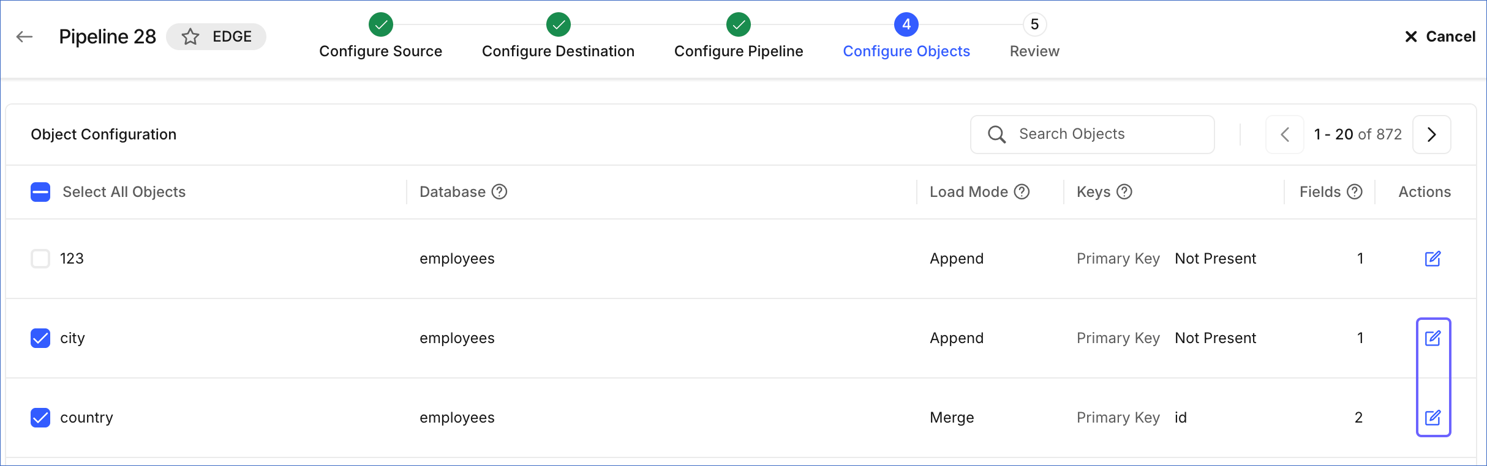Click the Pipeline 28 title

click(x=108, y=37)
